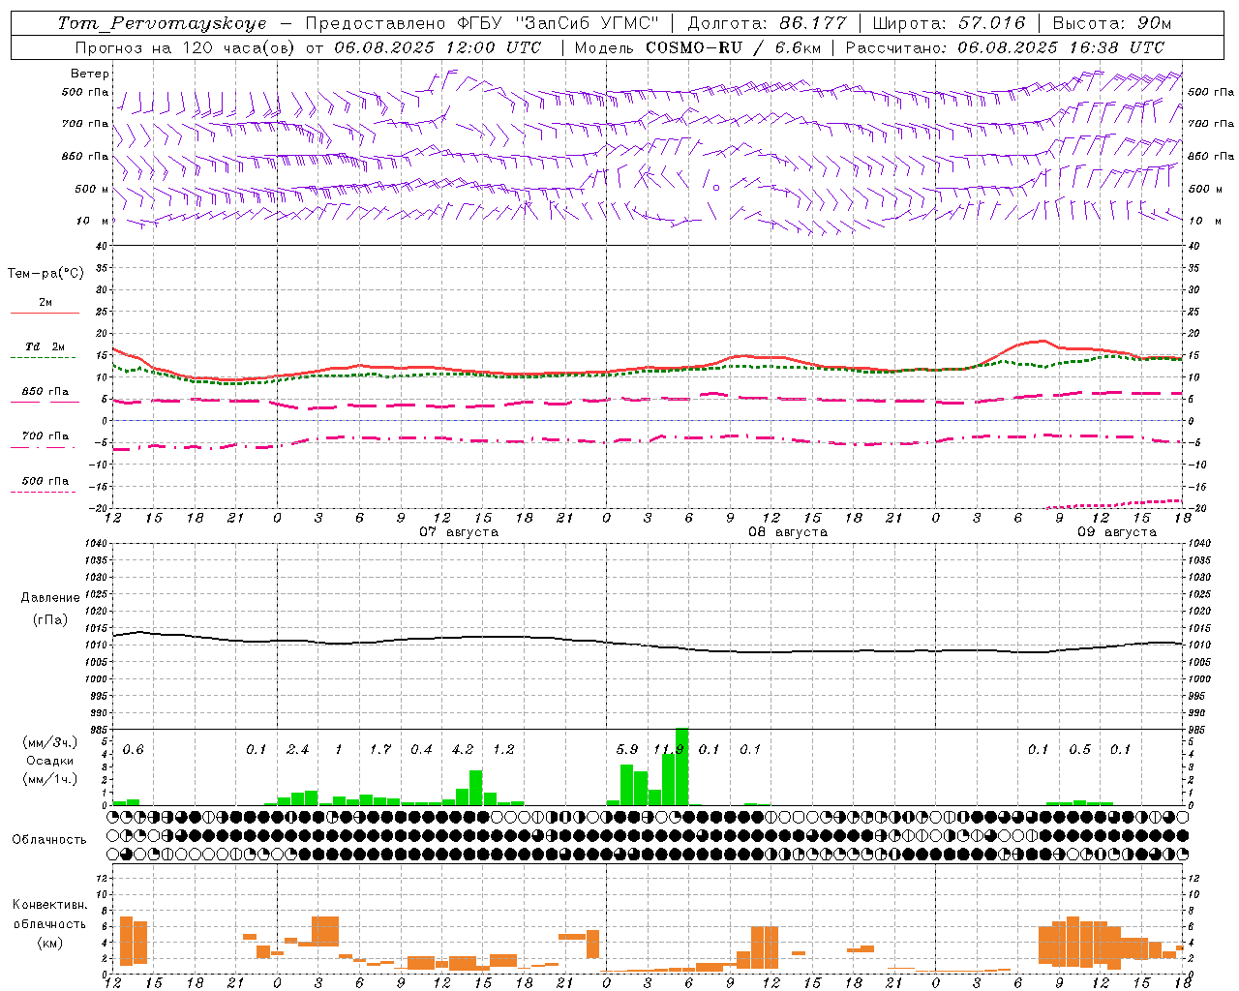Viewport: 1239px width, 991px height.
Task: Click the dashed line sample under Td 2м
Action: (x=43, y=358)
